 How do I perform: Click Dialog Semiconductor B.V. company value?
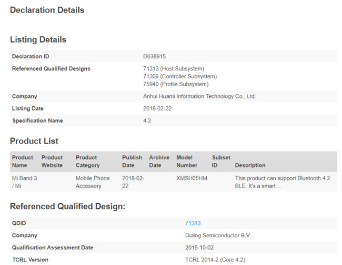click(218, 236)
